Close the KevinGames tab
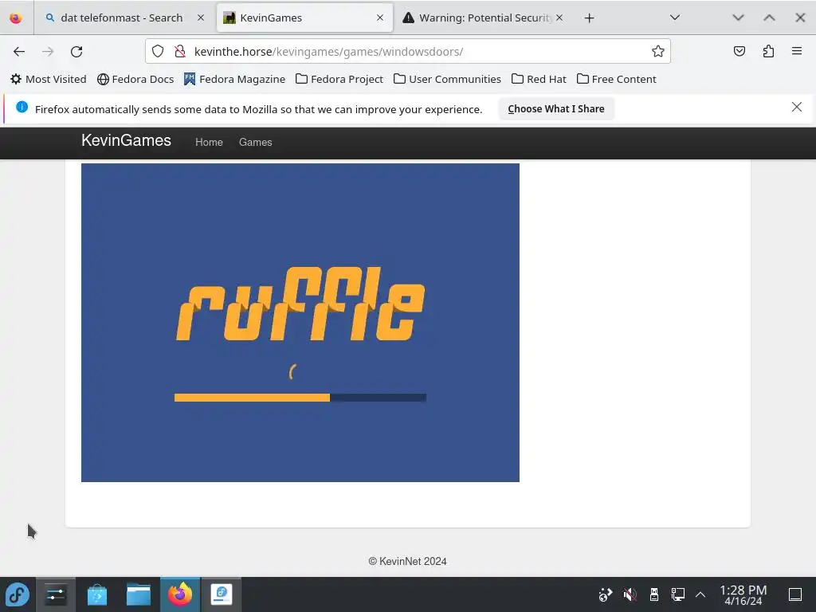816x612 pixels. [x=380, y=18]
